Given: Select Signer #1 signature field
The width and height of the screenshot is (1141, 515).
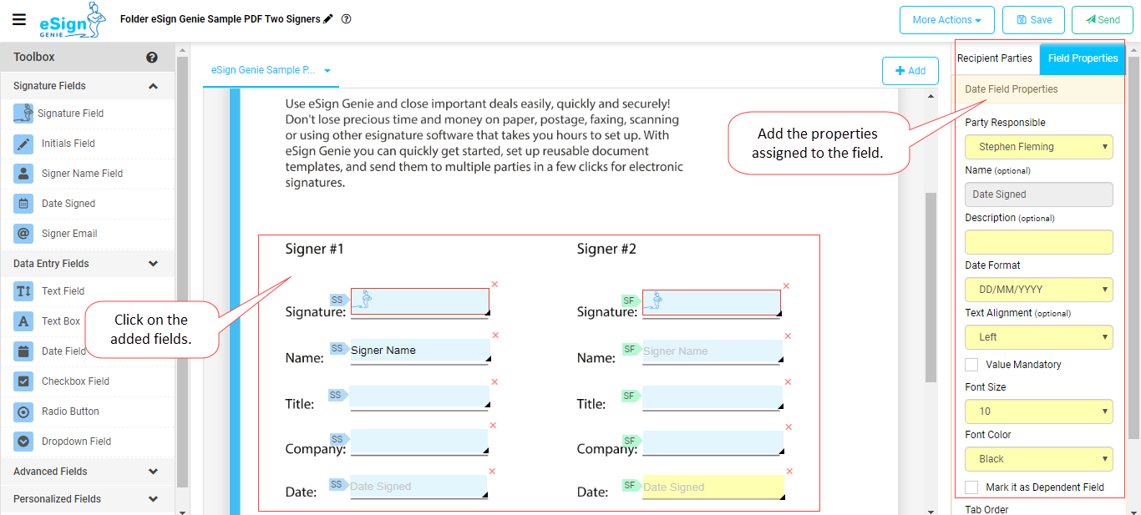Looking at the screenshot, I should tap(420, 301).
